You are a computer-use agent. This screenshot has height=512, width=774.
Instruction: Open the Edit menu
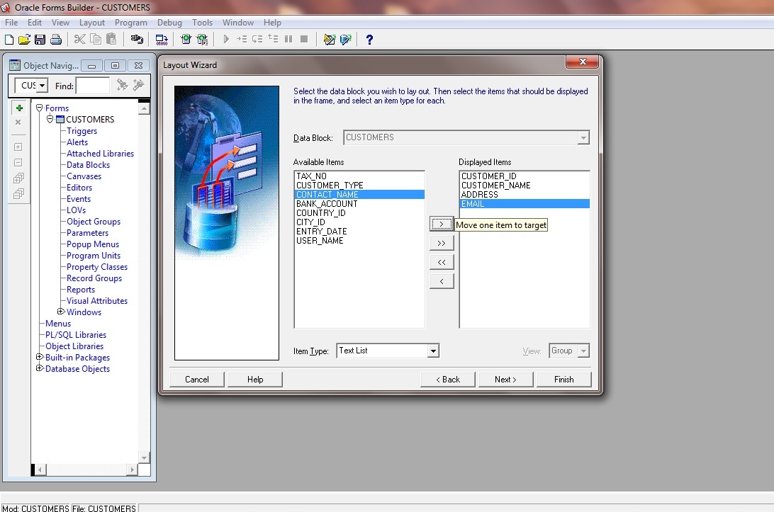[x=35, y=23]
